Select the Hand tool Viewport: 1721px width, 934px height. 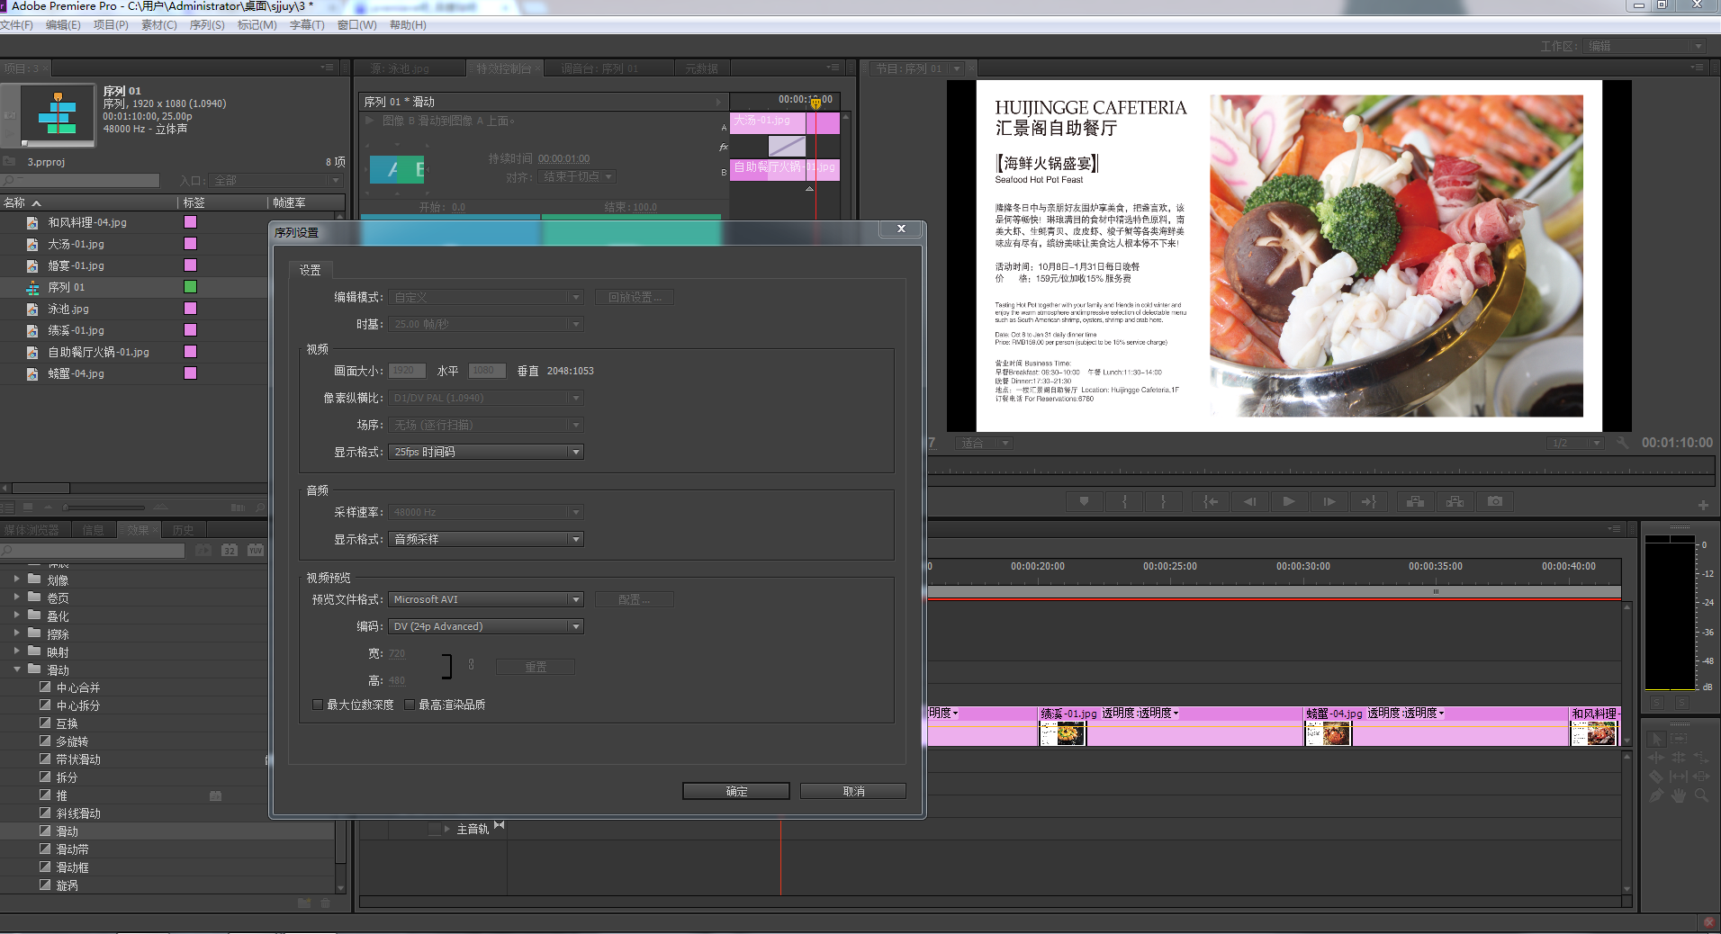click(x=1679, y=795)
